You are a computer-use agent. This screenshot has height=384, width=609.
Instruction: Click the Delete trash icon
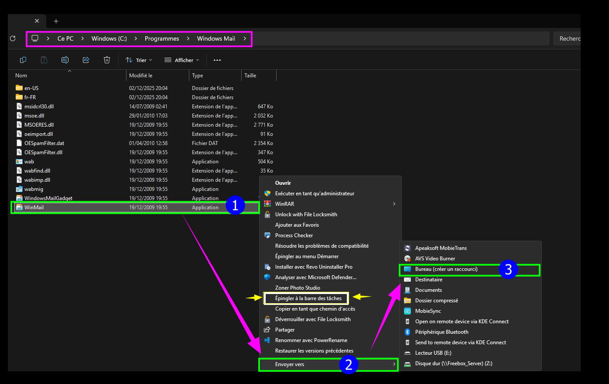tap(107, 60)
